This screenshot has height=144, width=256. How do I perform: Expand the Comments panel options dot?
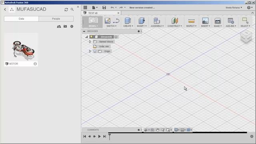139,130
